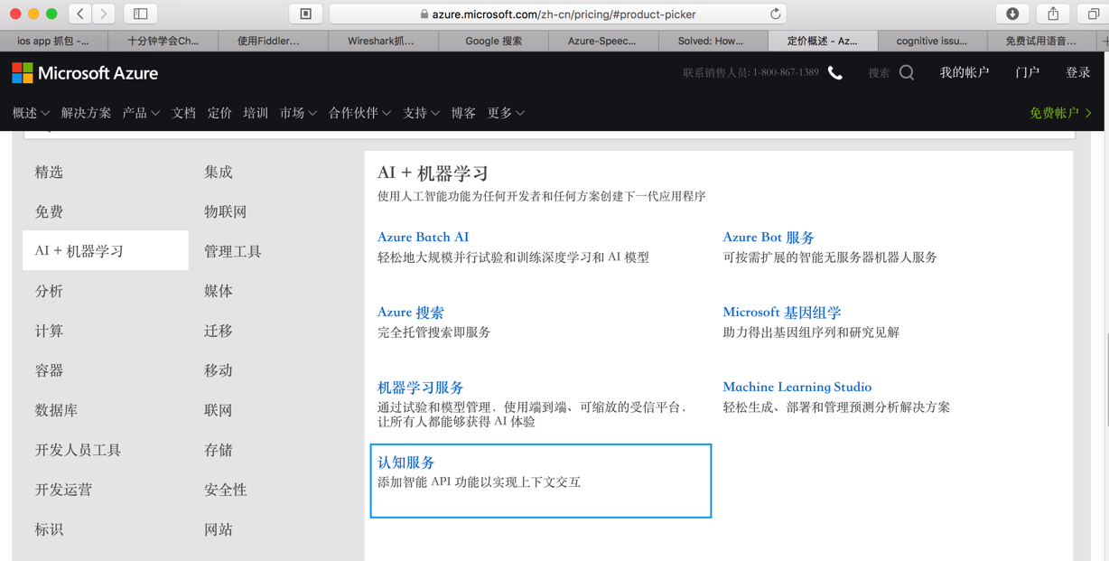Open 博客 in the navigation bar
The height and width of the screenshot is (561, 1109).
[463, 113]
